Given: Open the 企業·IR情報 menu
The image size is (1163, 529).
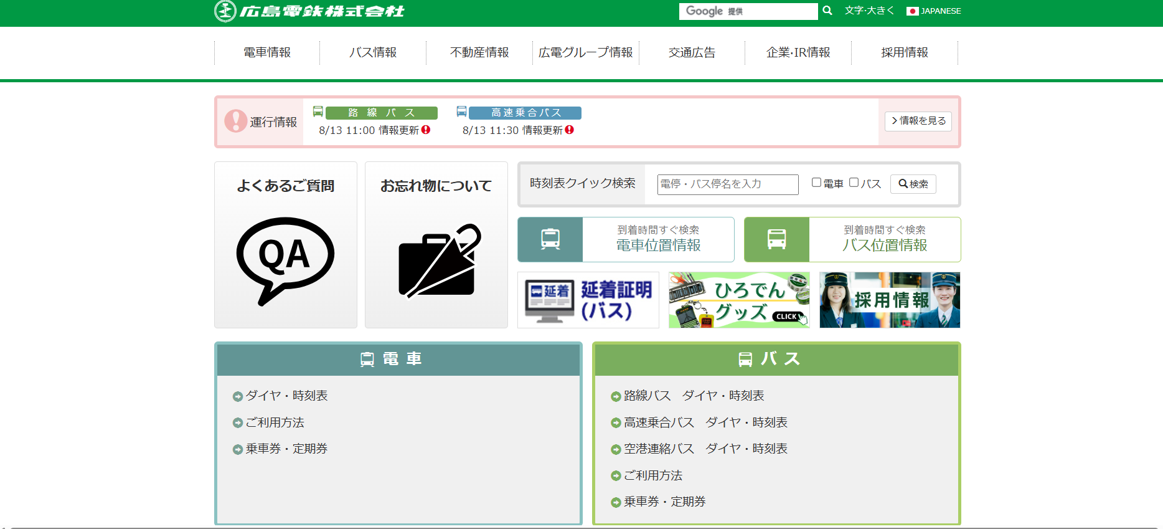Looking at the screenshot, I should pyautogui.click(x=798, y=52).
